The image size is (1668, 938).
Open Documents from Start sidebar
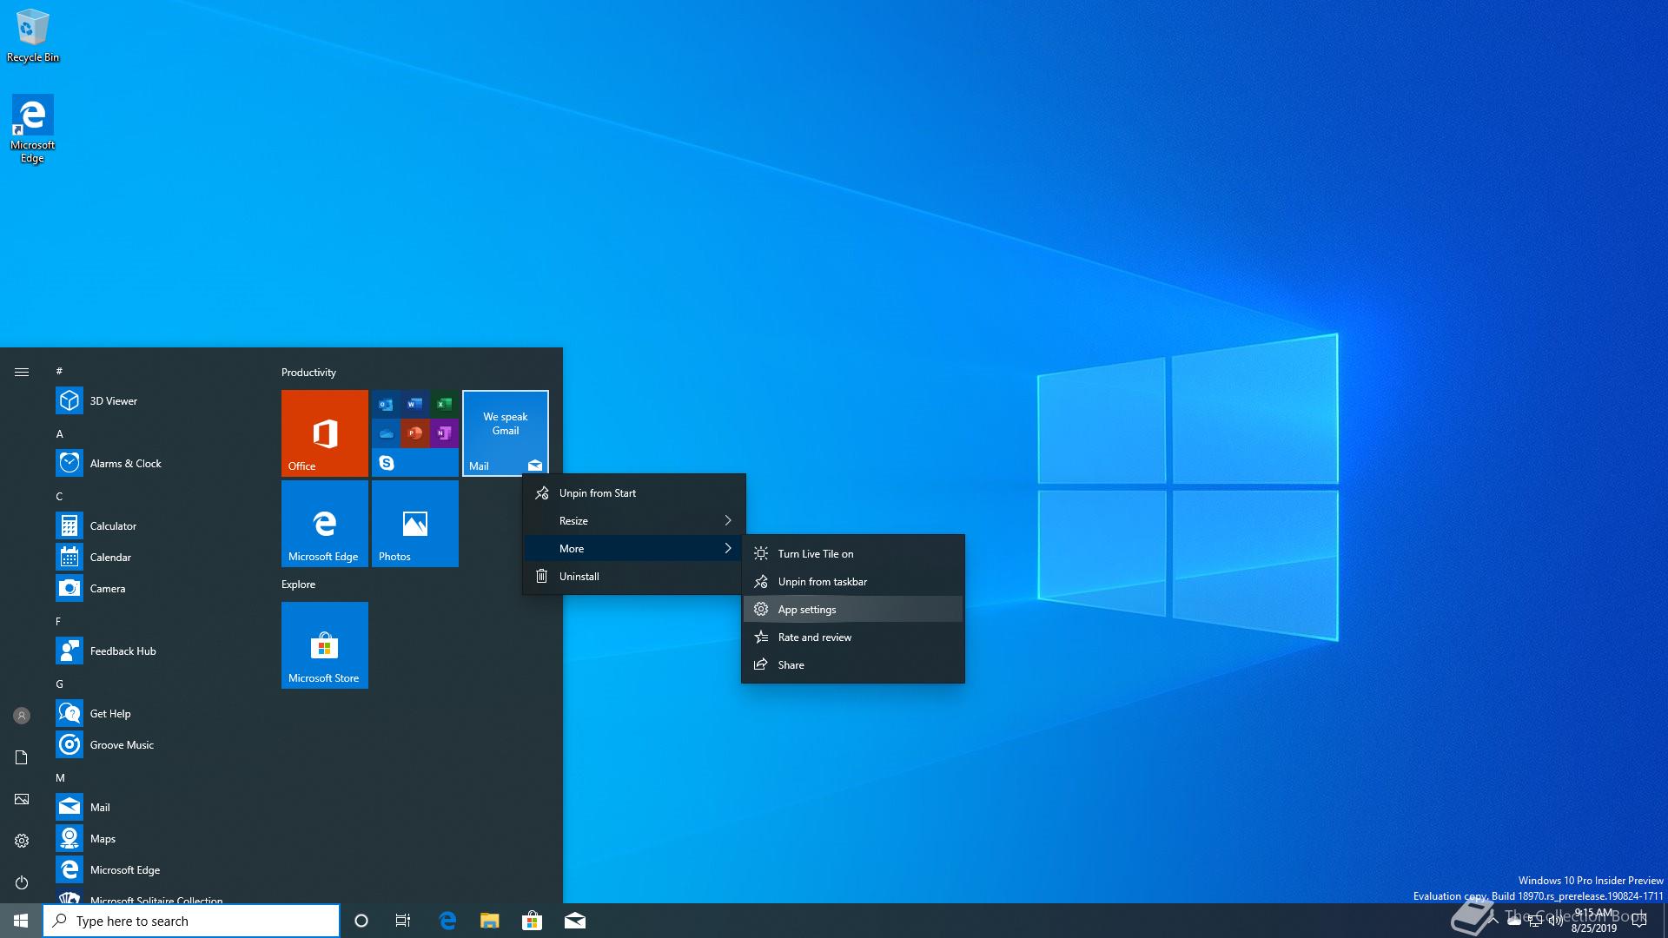coord(22,757)
